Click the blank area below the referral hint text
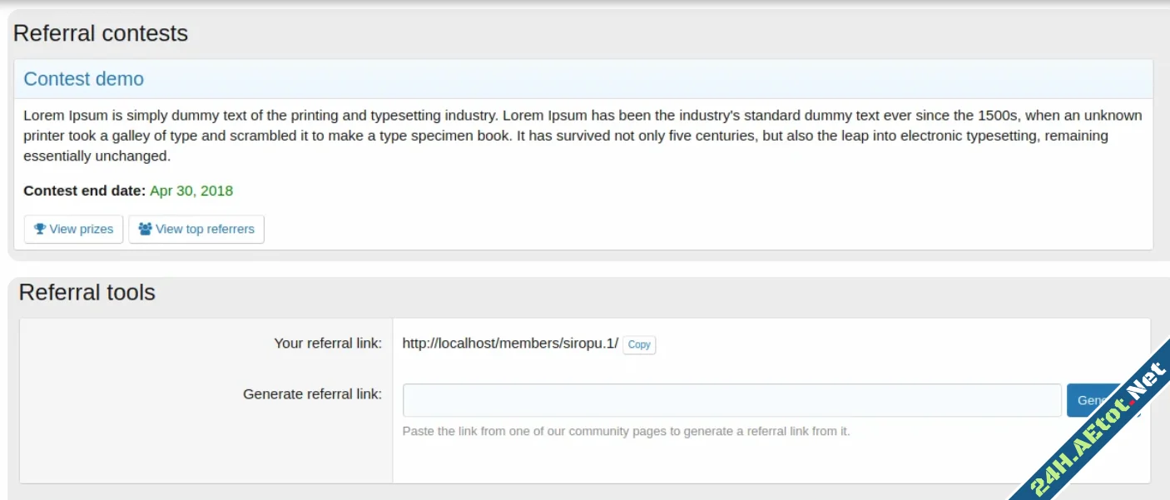 (666, 462)
